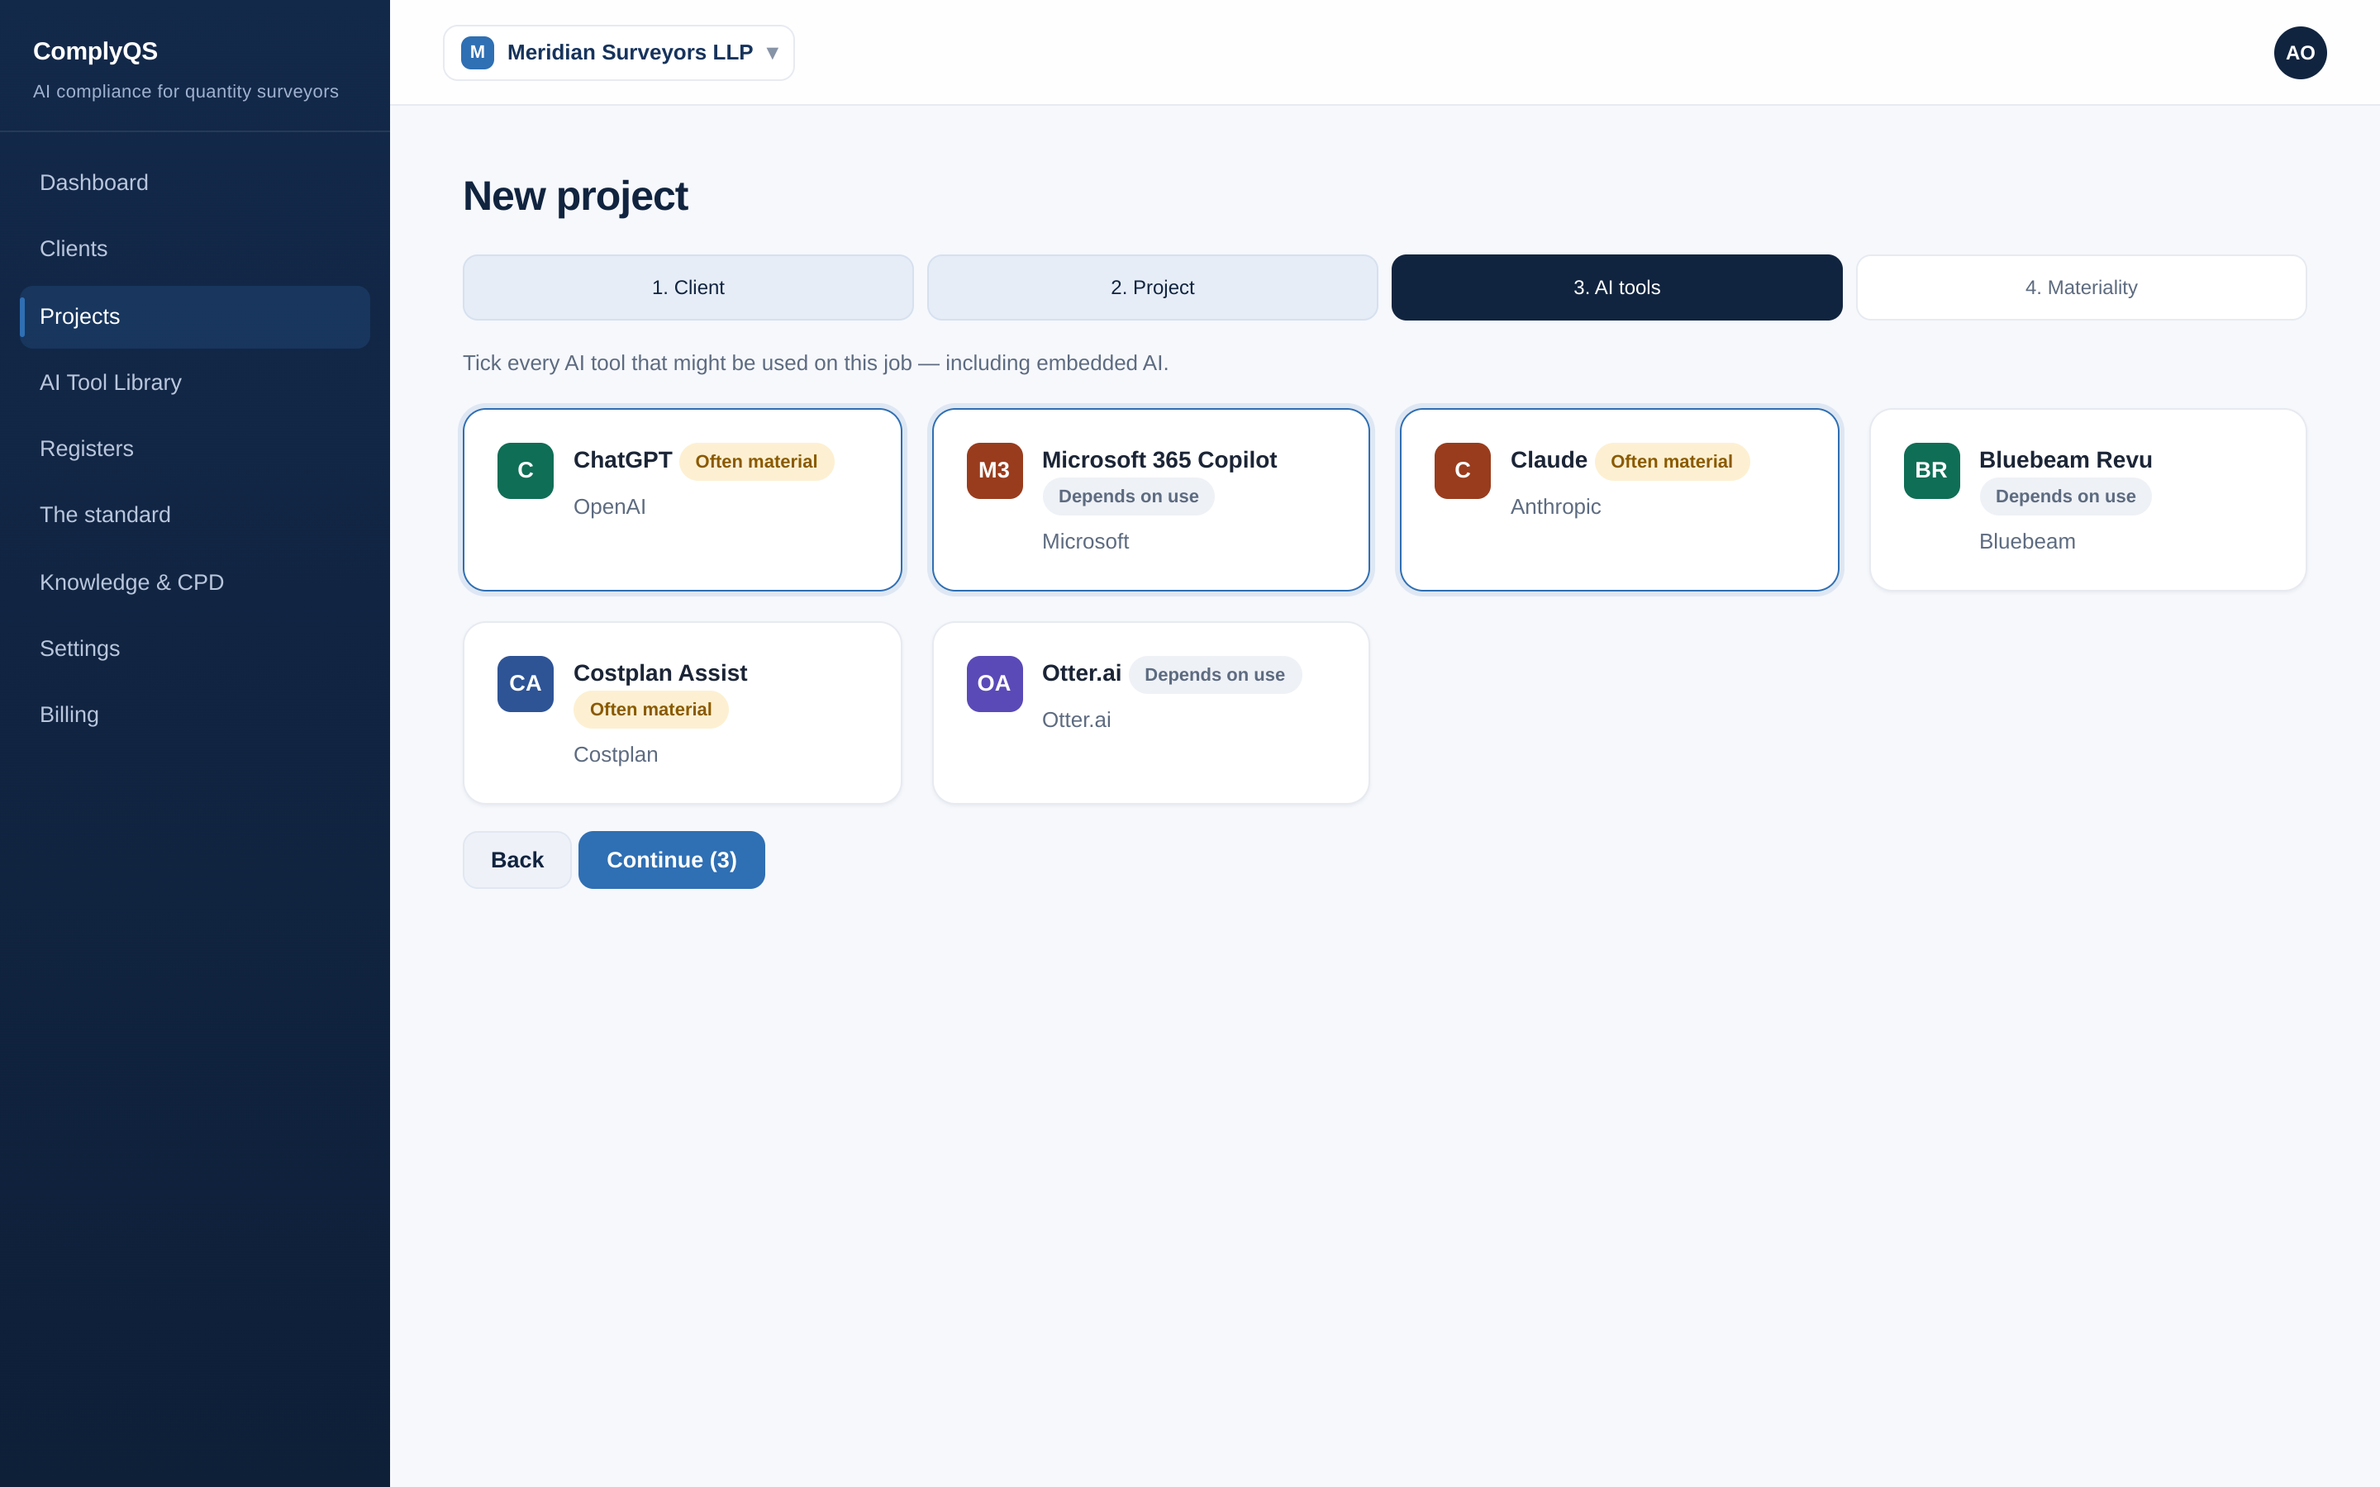Click ChatGPT's Often material badge
The image size is (2380, 1487).
[x=756, y=461]
